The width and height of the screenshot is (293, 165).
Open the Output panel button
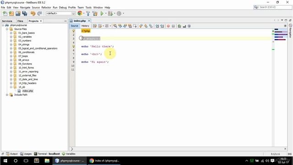point(12,154)
